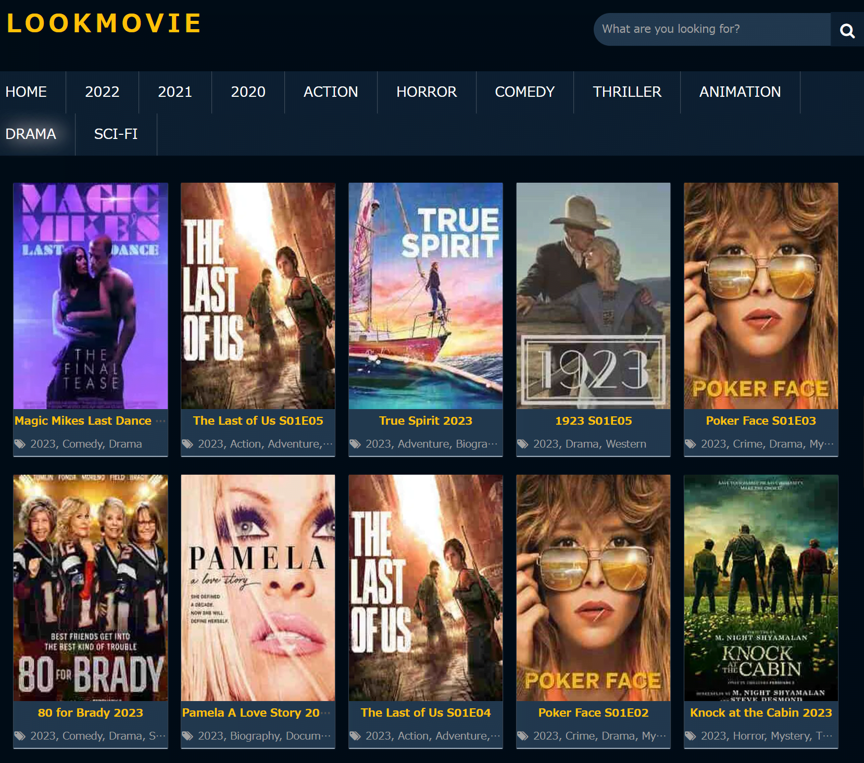Click the tag icon under Poker Face S01E03
864x763 pixels.
691,444
